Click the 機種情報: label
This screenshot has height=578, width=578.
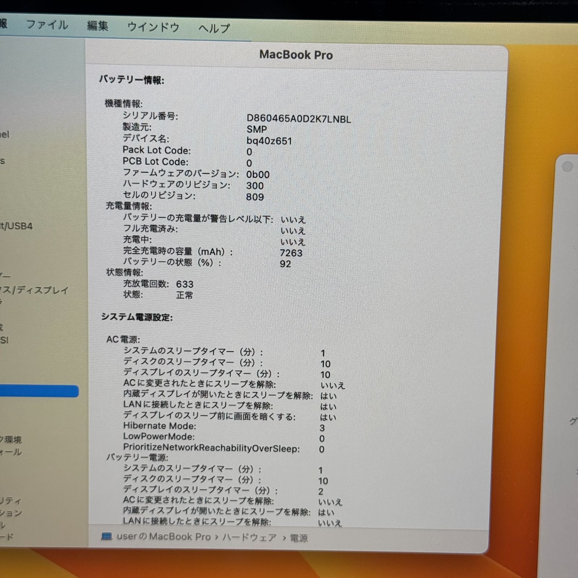(x=124, y=104)
